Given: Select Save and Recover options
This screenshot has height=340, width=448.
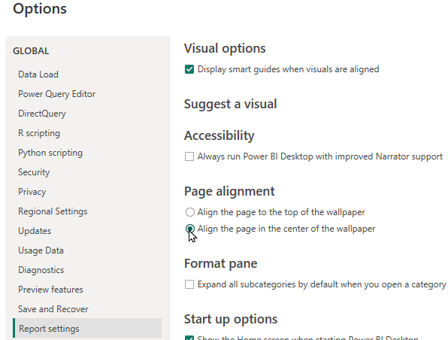Looking at the screenshot, I should tap(53, 309).
